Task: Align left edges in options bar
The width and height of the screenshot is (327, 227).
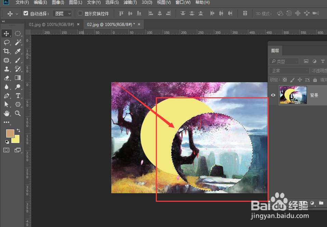Action: point(151,14)
